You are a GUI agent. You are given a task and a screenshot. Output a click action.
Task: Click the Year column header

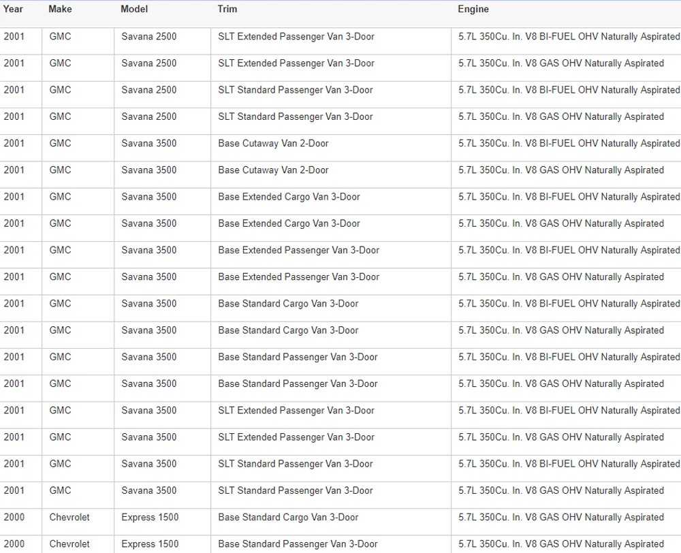click(13, 9)
